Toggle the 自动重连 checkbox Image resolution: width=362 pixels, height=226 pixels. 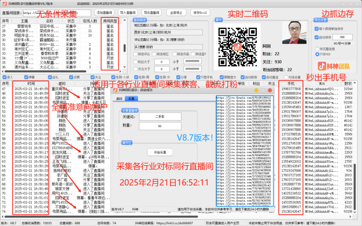tap(264, 77)
